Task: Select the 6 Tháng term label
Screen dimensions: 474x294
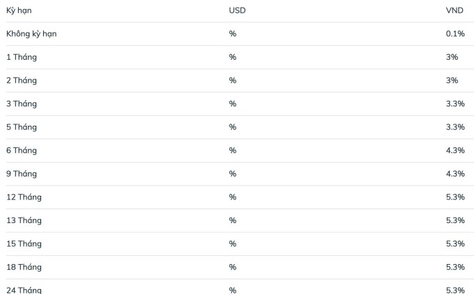Action: 22,150
